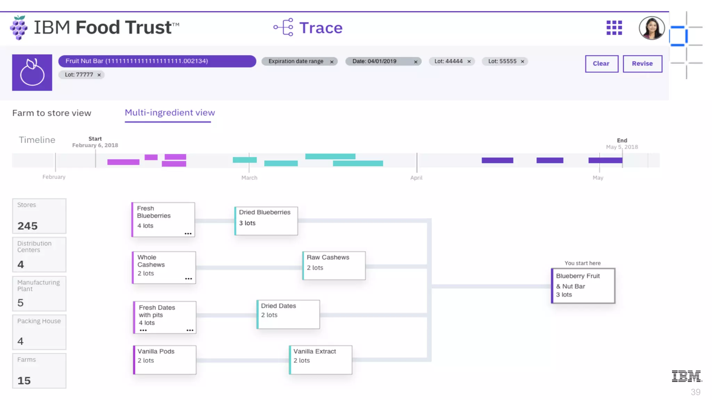Click the IBM Food Trust grape logo
The height and width of the screenshot is (400, 712).
19,28
